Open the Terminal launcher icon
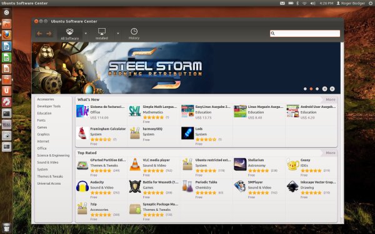Screen dimensions: 375x234 point(6,114)
